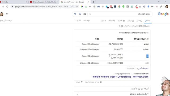Click the green Google G extension
Image resolution: width=170 pixels, height=96 pixels.
(x=119, y=6)
